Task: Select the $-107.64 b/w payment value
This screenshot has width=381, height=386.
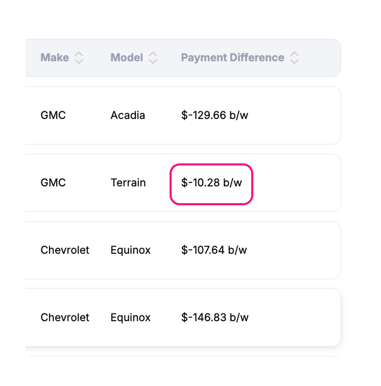Action: (214, 250)
